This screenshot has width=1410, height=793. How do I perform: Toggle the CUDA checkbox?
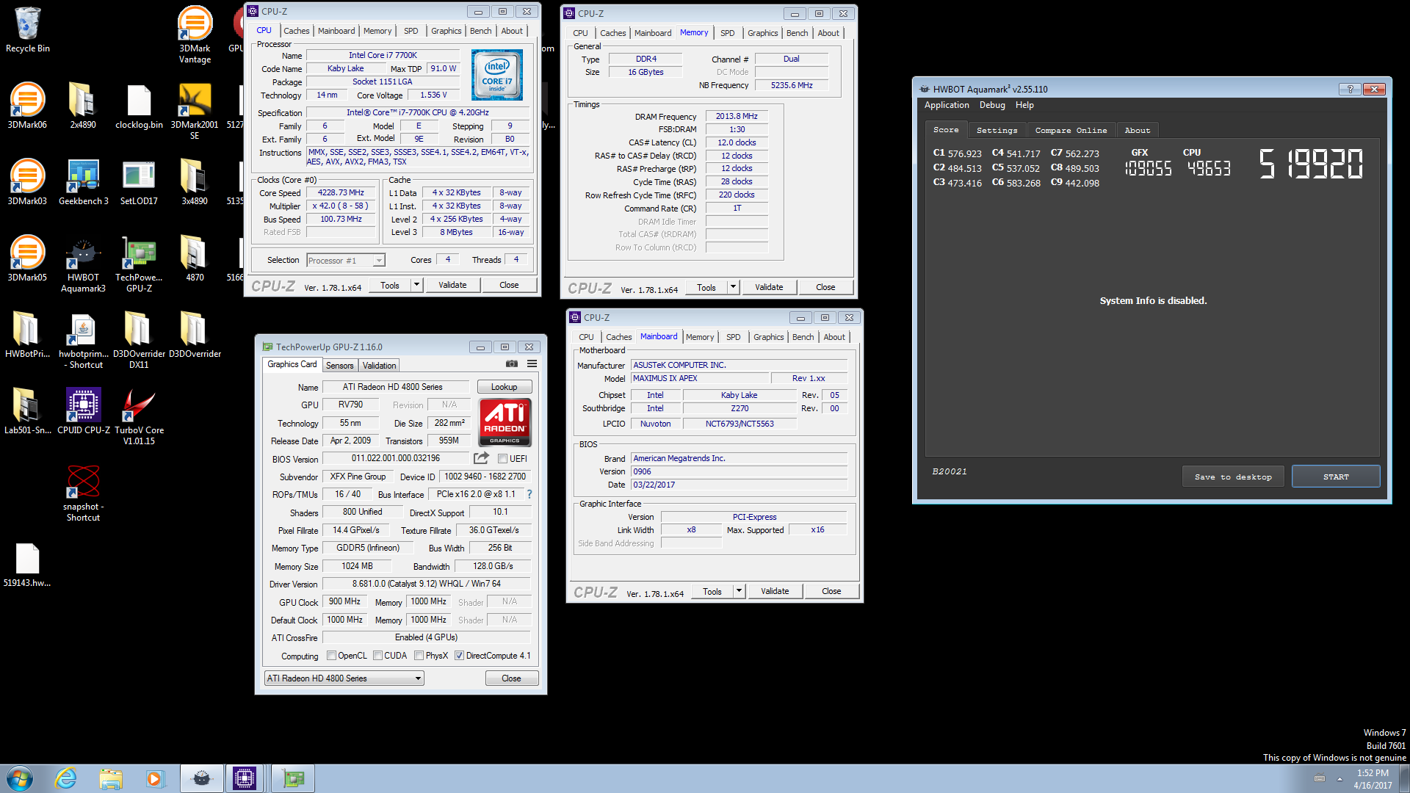click(377, 656)
